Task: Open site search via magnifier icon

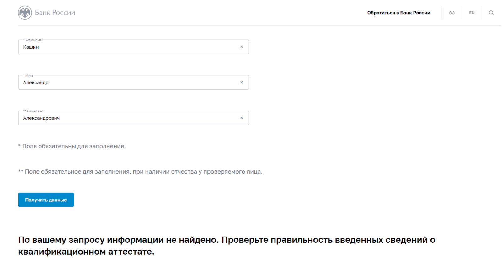Action: [491, 13]
